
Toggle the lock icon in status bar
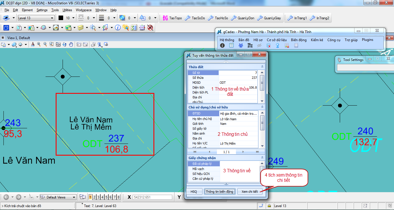click(x=269, y=206)
